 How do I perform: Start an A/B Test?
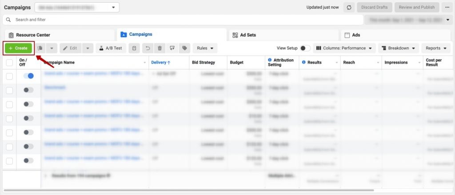111,48
